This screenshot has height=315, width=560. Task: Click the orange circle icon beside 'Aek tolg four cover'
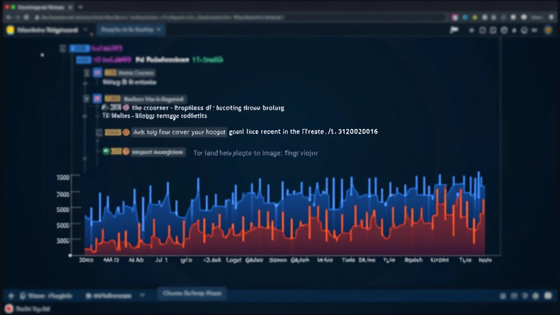click(x=126, y=132)
